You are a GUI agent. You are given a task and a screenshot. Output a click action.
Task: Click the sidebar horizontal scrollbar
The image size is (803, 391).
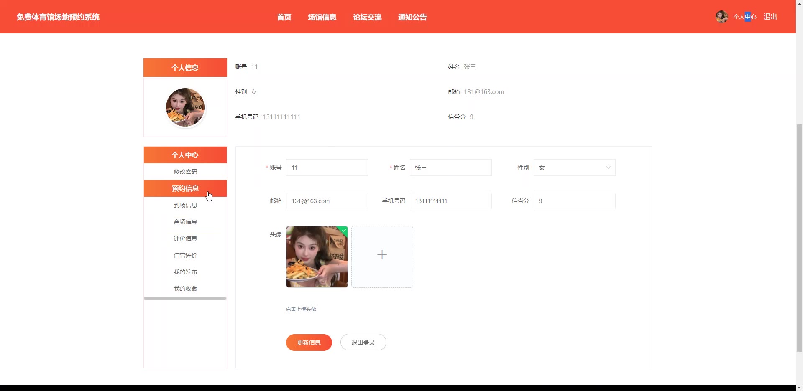click(x=185, y=298)
